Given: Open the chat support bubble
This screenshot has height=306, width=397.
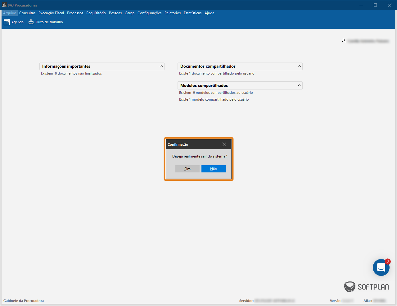Looking at the screenshot, I should 381,267.
